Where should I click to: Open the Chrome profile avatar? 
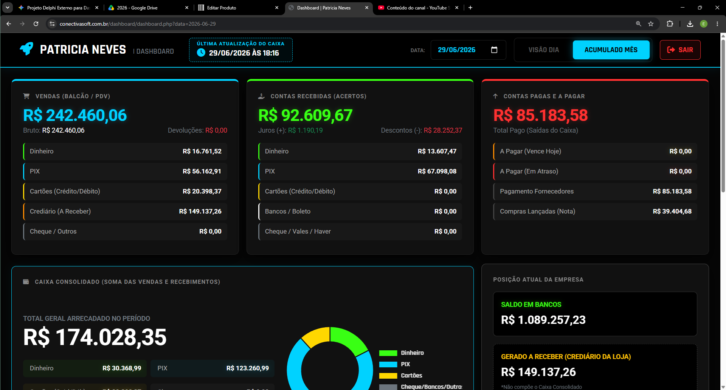[704, 24]
